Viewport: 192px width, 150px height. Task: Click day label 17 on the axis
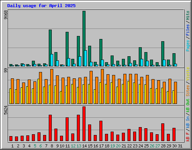point(101,146)
